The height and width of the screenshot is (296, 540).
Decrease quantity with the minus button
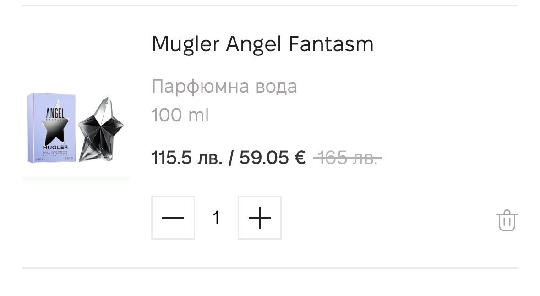tap(173, 218)
